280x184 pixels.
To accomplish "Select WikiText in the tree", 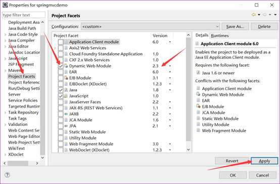I will pyautogui.click(x=17, y=149).
